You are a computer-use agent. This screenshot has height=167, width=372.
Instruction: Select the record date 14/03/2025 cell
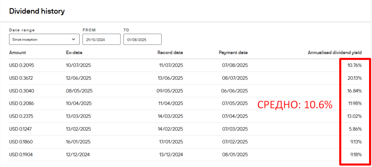click(x=171, y=116)
